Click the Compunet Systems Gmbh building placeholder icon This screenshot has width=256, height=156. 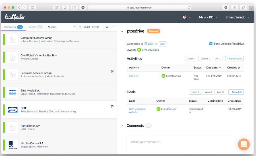tap(13, 40)
